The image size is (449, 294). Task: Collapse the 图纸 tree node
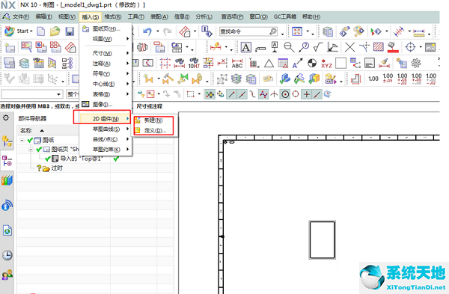pos(22,141)
